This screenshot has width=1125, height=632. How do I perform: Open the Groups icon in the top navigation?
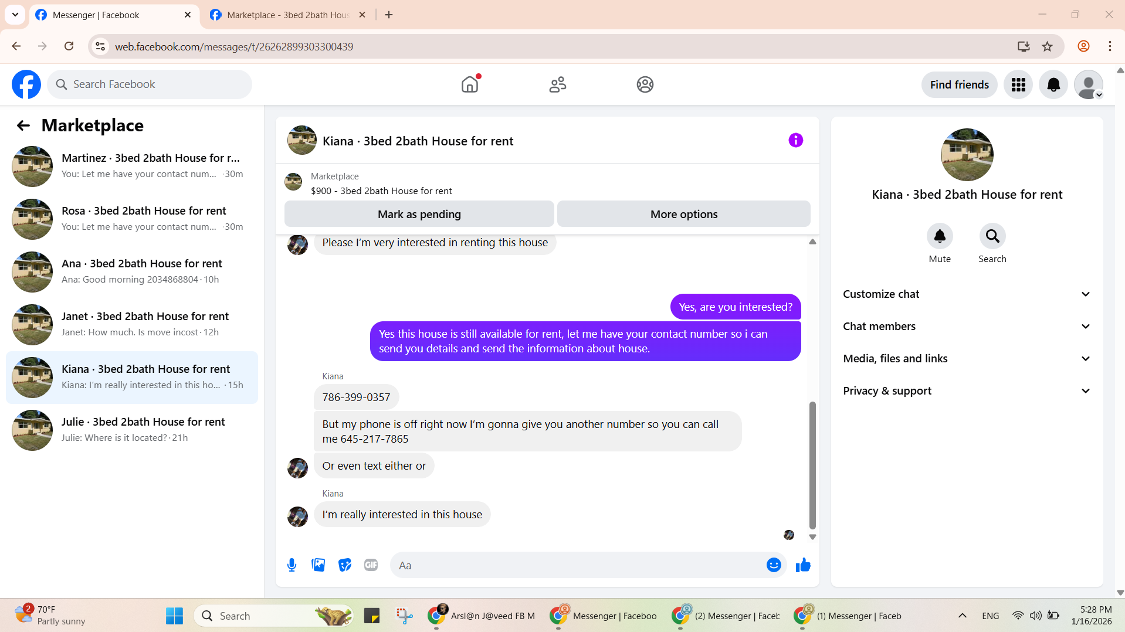click(645, 84)
